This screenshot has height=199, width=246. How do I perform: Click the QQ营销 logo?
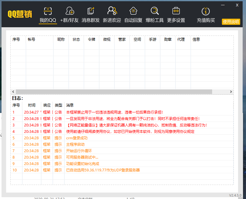(x=20, y=14)
